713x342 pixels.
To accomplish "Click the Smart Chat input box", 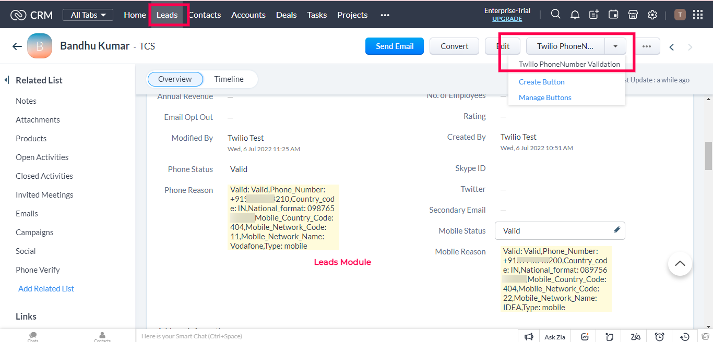I will (x=326, y=336).
